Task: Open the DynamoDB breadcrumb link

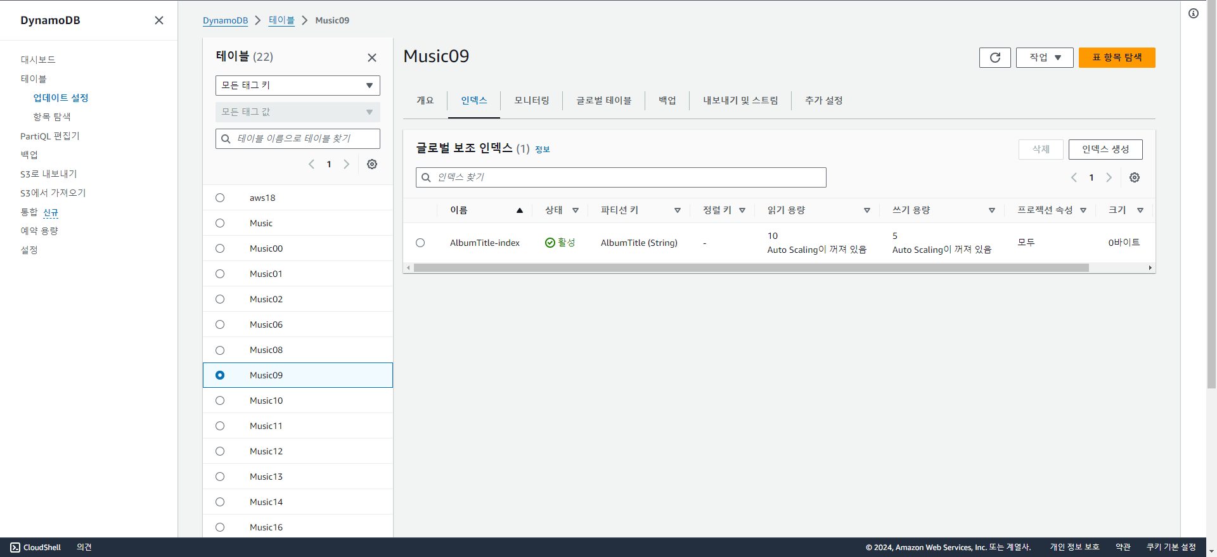Action: click(x=225, y=20)
